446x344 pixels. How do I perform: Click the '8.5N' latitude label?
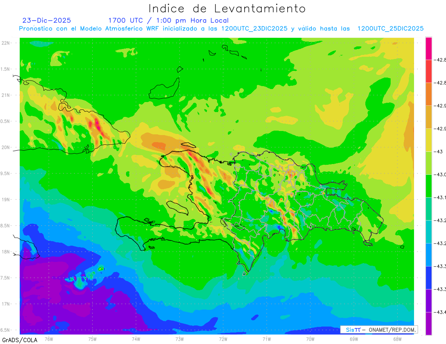pos(5,226)
